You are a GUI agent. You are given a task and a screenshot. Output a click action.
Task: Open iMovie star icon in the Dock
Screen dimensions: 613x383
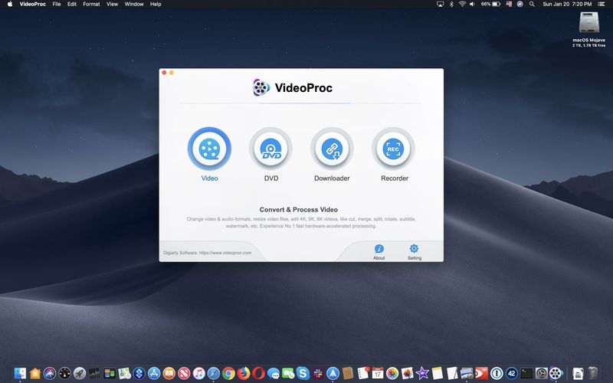pyautogui.click(x=422, y=373)
